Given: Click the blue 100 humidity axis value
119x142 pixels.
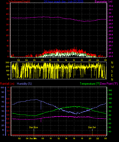Looking at the screenshot, I should (2, 88).
